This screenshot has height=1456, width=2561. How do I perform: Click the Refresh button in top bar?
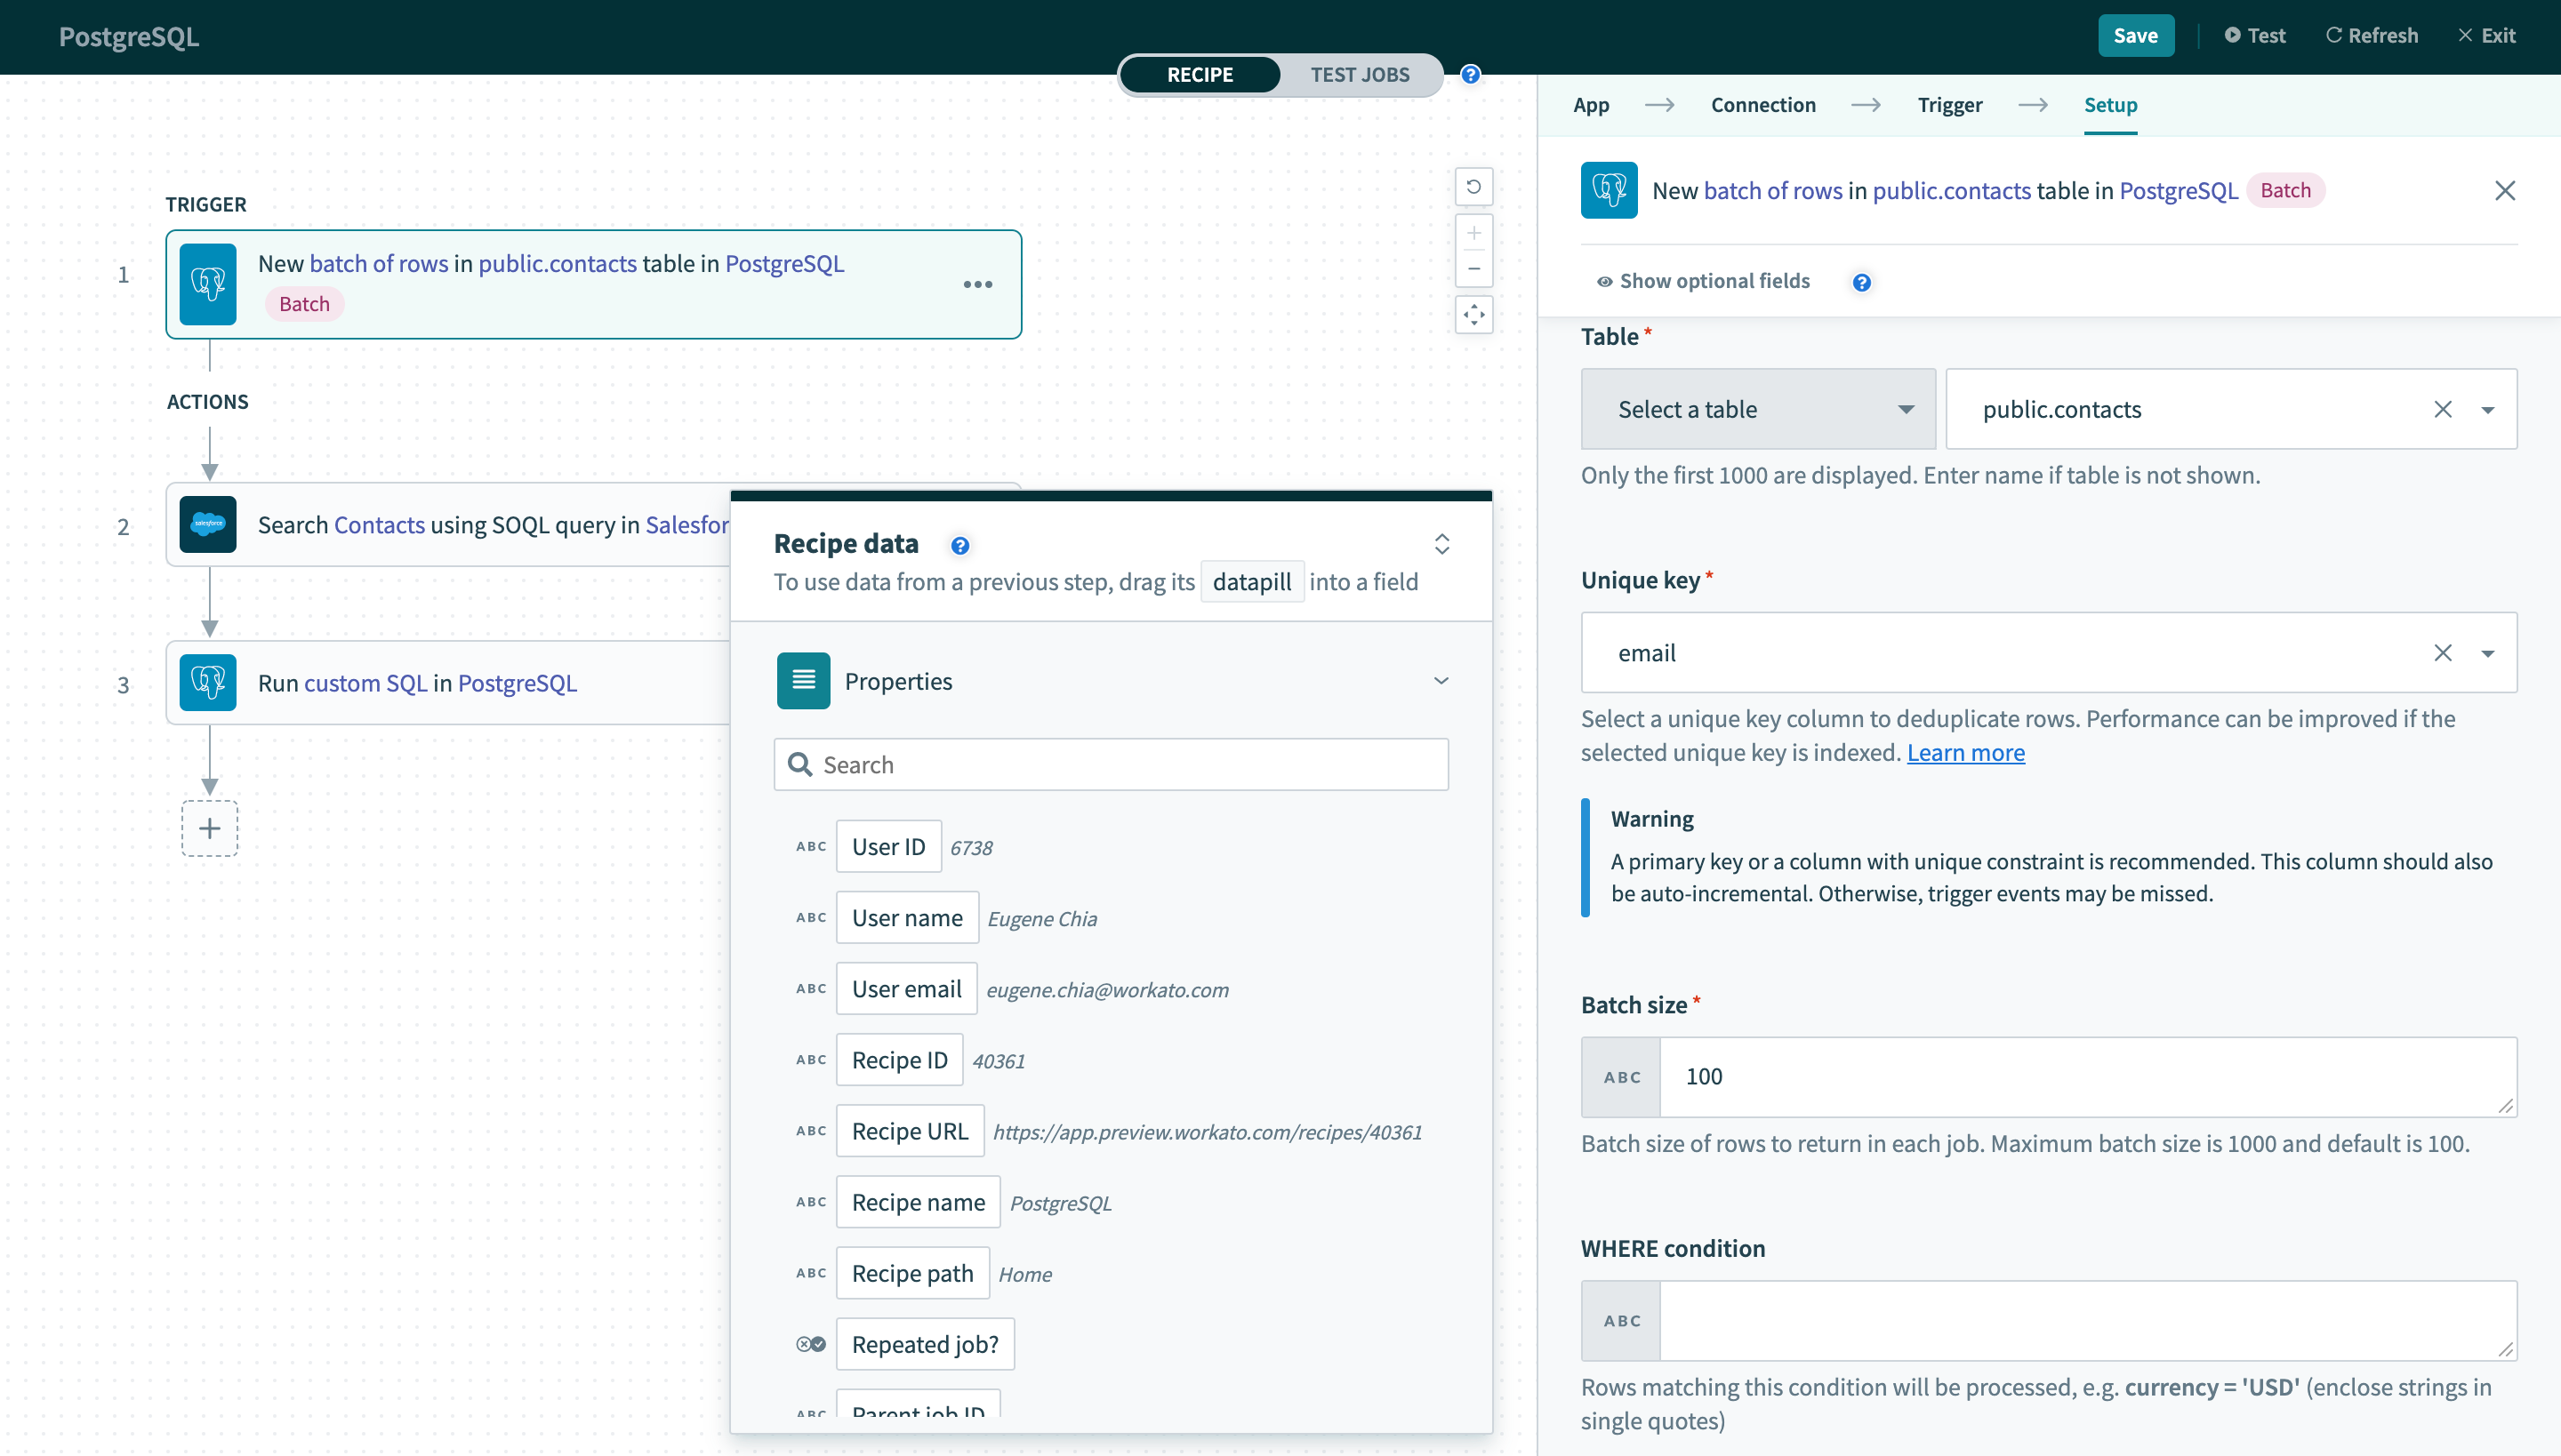click(2371, 34)
